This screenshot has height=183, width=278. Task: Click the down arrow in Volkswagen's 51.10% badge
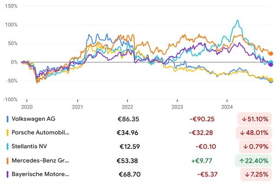[x=244, y=119]
